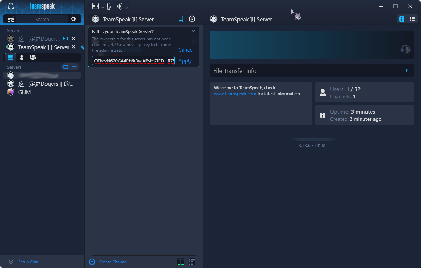421x268 pixels.
Task: Click the connection quality meter icon
Action: click(x=180, y=262)
